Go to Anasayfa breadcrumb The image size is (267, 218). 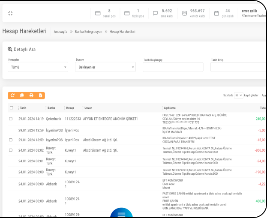[60, 32]
